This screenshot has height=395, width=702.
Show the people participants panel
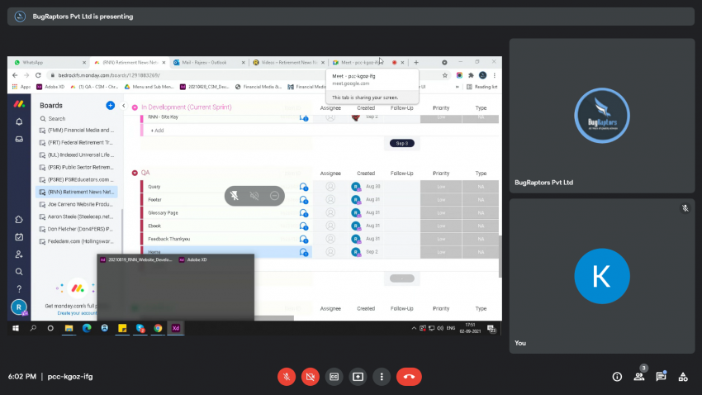click(x=639, y=376)
